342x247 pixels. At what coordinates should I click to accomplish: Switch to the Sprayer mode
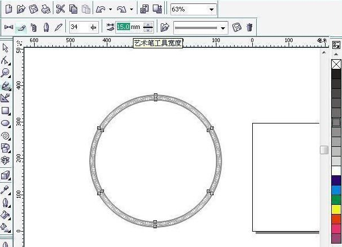pos(34,27)
